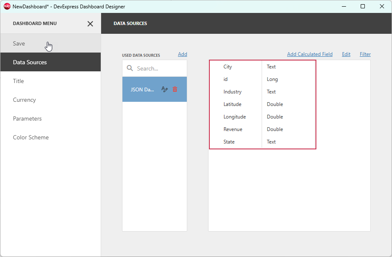This screenshot has width=392, height=257.
Task: Select the City field row
Action: [234, 66]
